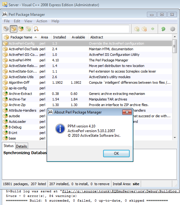
Task: Click the '15801 packages, 207 listed' status entry
Action: [x=24, y=184]
